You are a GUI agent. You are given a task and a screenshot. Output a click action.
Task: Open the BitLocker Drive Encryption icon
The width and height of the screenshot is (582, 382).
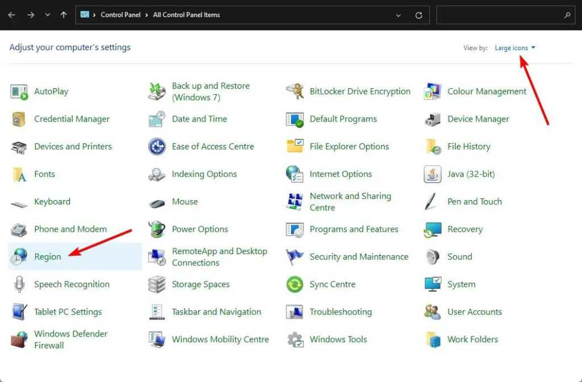pos(294,92)
